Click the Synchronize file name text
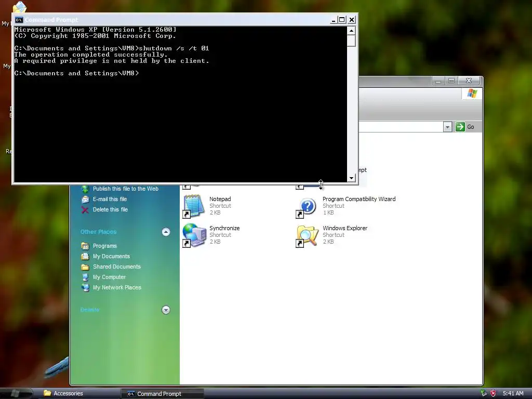The height and width of the screenshot is (399, 532). [x=224, y=229]
